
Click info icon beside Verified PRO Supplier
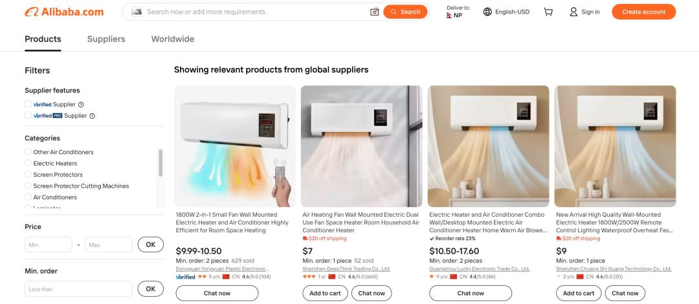coord(92,116)
